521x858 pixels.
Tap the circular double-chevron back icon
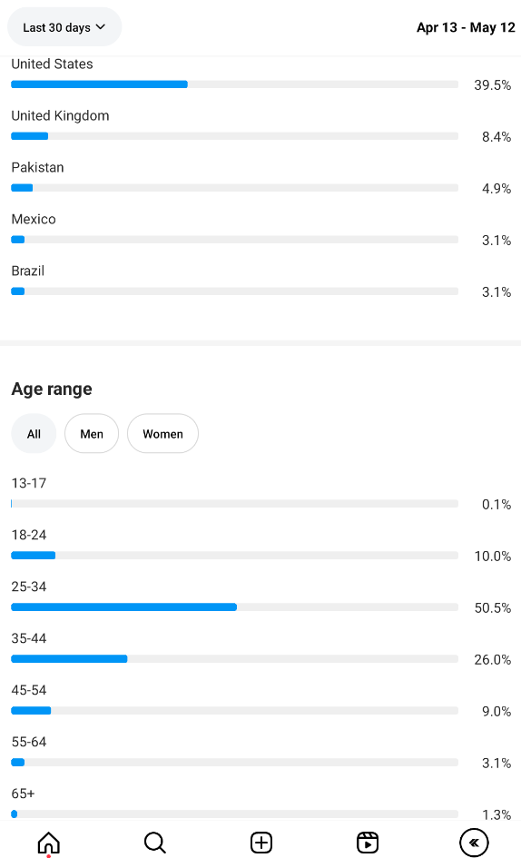474,843
